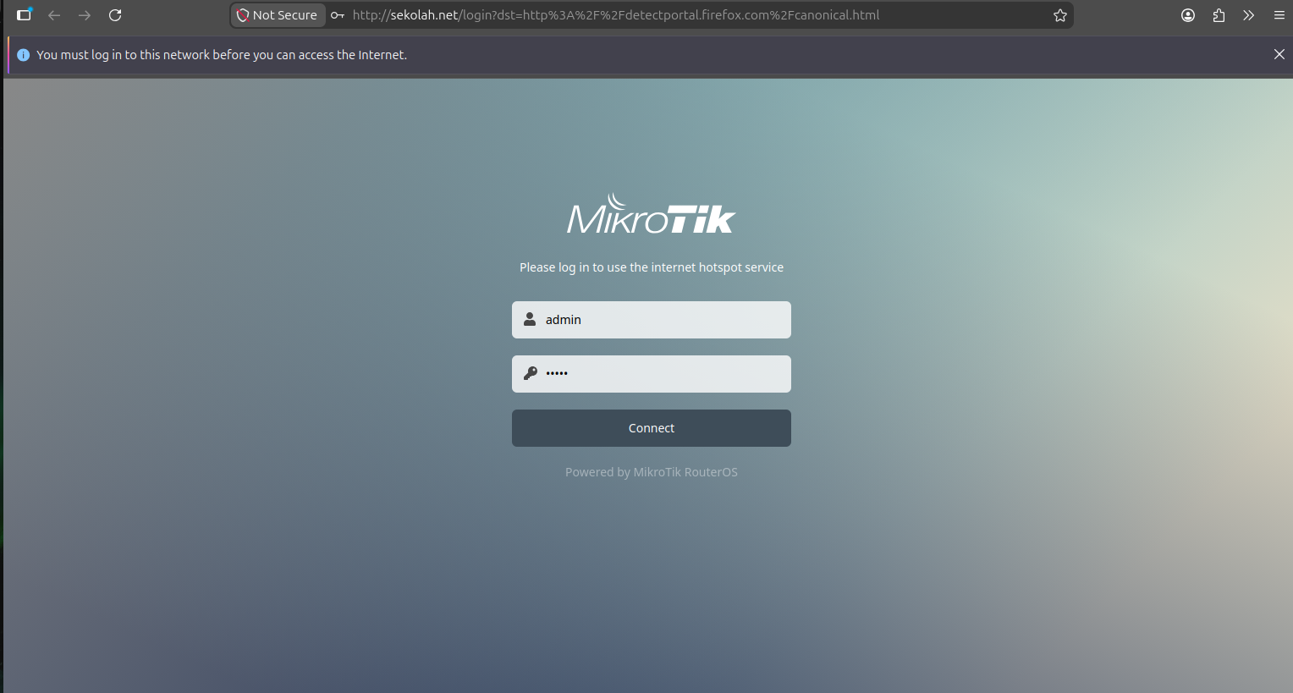The image size is (1293, 693).
Task: Open the Firefox application menu
Action: pos(1279,15)
